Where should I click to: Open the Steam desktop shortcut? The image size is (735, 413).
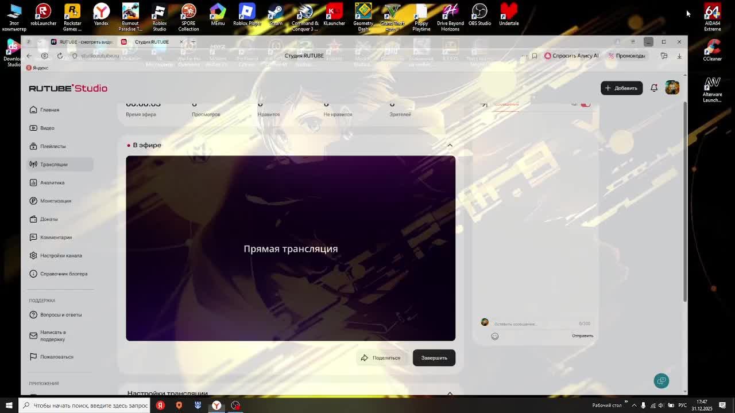(x=276, y=15)
